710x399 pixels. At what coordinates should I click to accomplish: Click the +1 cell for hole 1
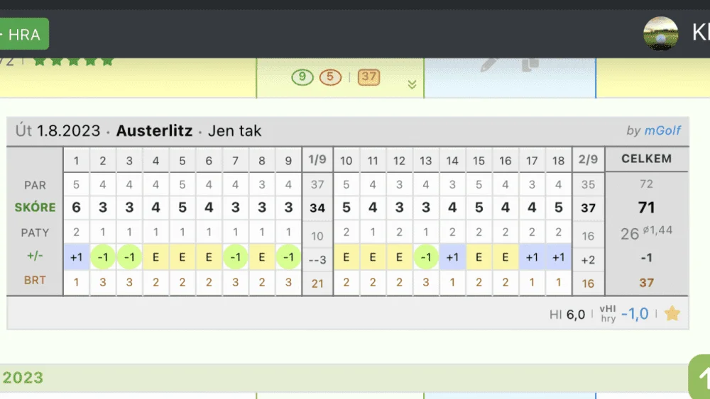(76, 257)
